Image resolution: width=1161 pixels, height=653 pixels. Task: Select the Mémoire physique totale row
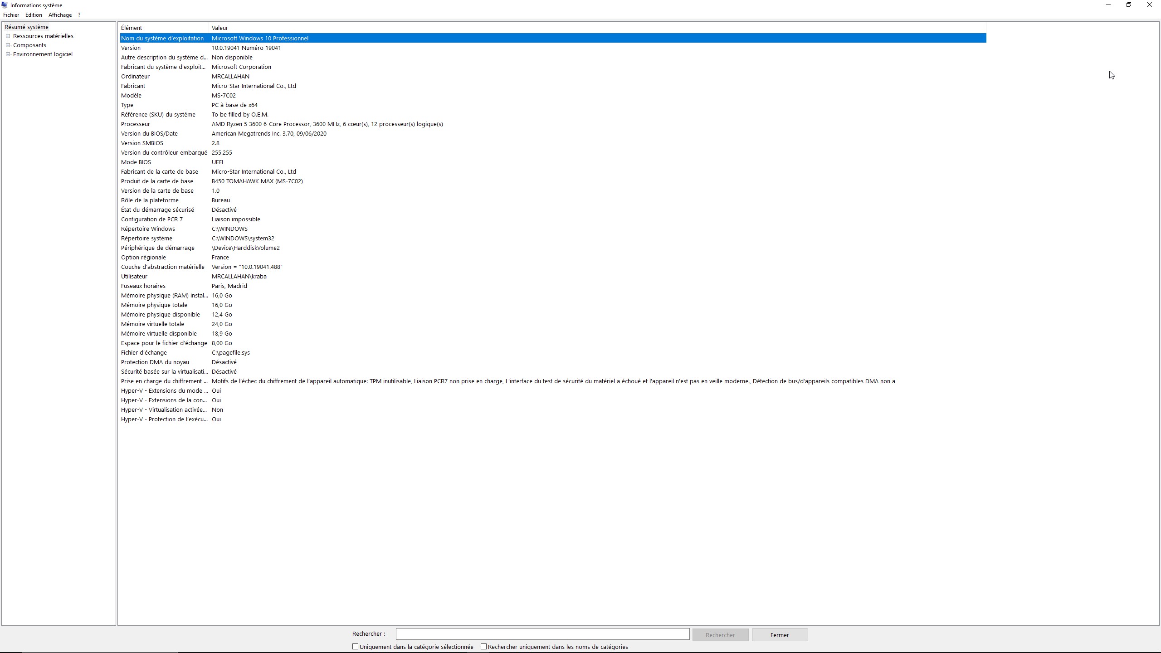pos(553,305)
